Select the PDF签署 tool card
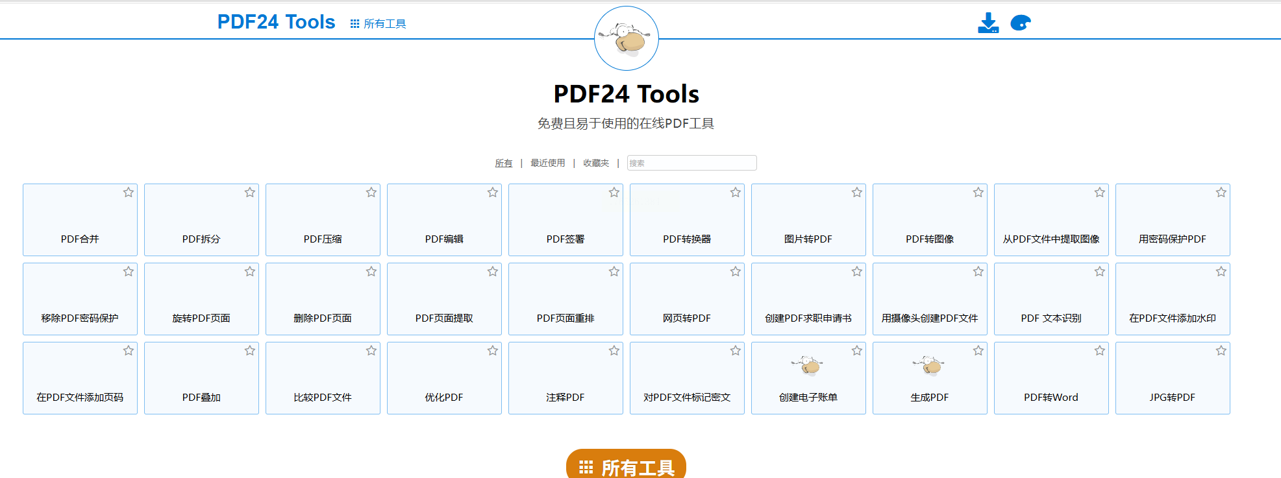 click(566, 220)
